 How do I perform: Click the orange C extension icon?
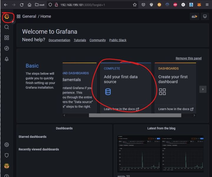click(159, 5)
